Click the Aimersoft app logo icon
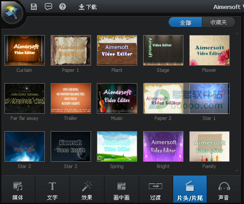The image size is (244, 204). coord(12,13)
